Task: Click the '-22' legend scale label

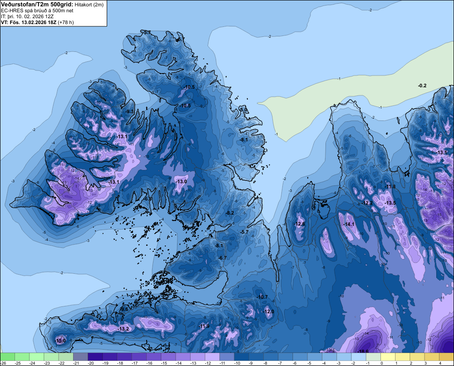Action: pyautogui.click(x=62, y=363)
